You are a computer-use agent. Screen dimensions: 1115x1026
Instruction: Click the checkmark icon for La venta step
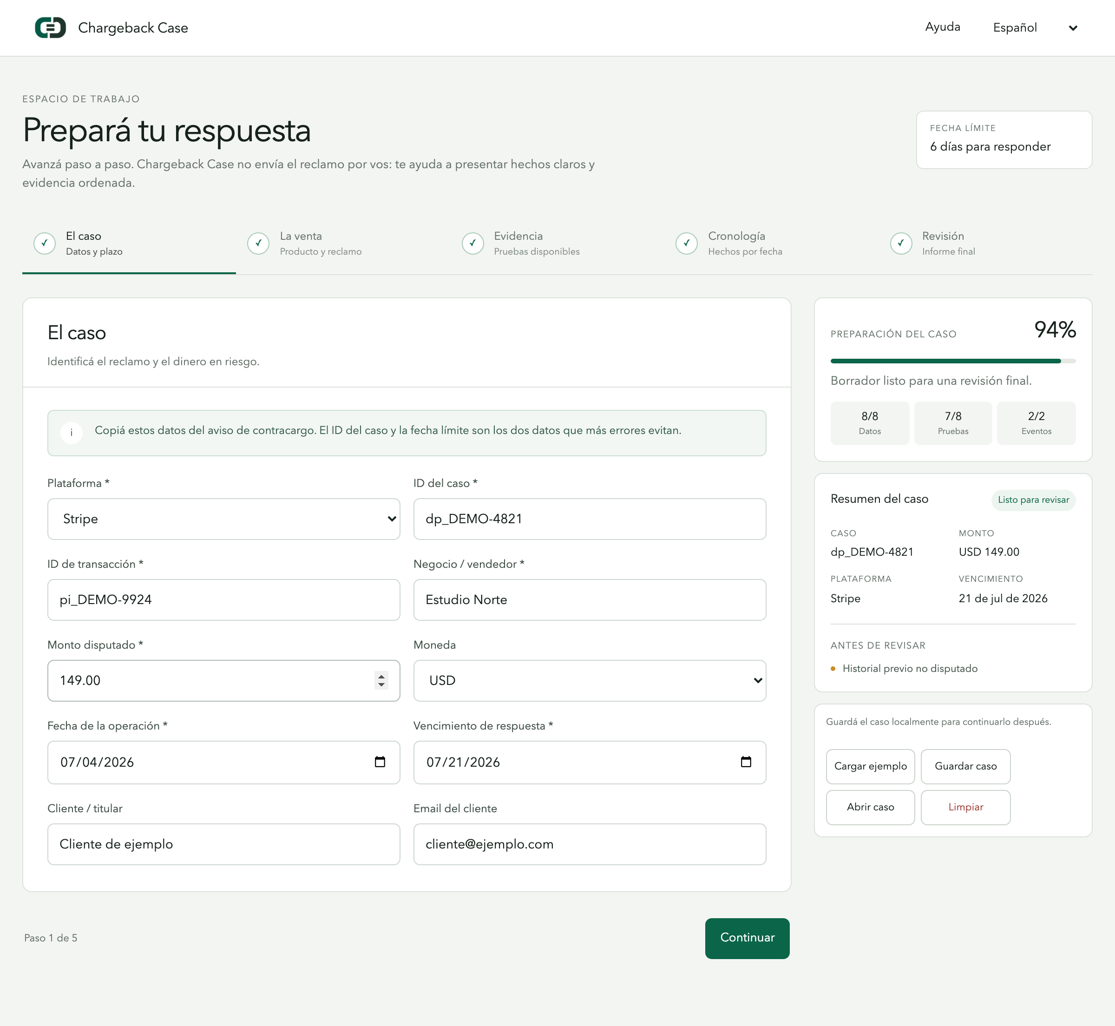[x=258, y=243]
